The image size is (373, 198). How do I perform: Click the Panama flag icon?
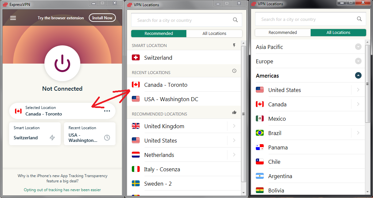(x=260, y=147)
